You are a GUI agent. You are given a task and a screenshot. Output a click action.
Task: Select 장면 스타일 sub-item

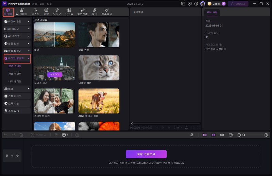(x=15, y=66)
